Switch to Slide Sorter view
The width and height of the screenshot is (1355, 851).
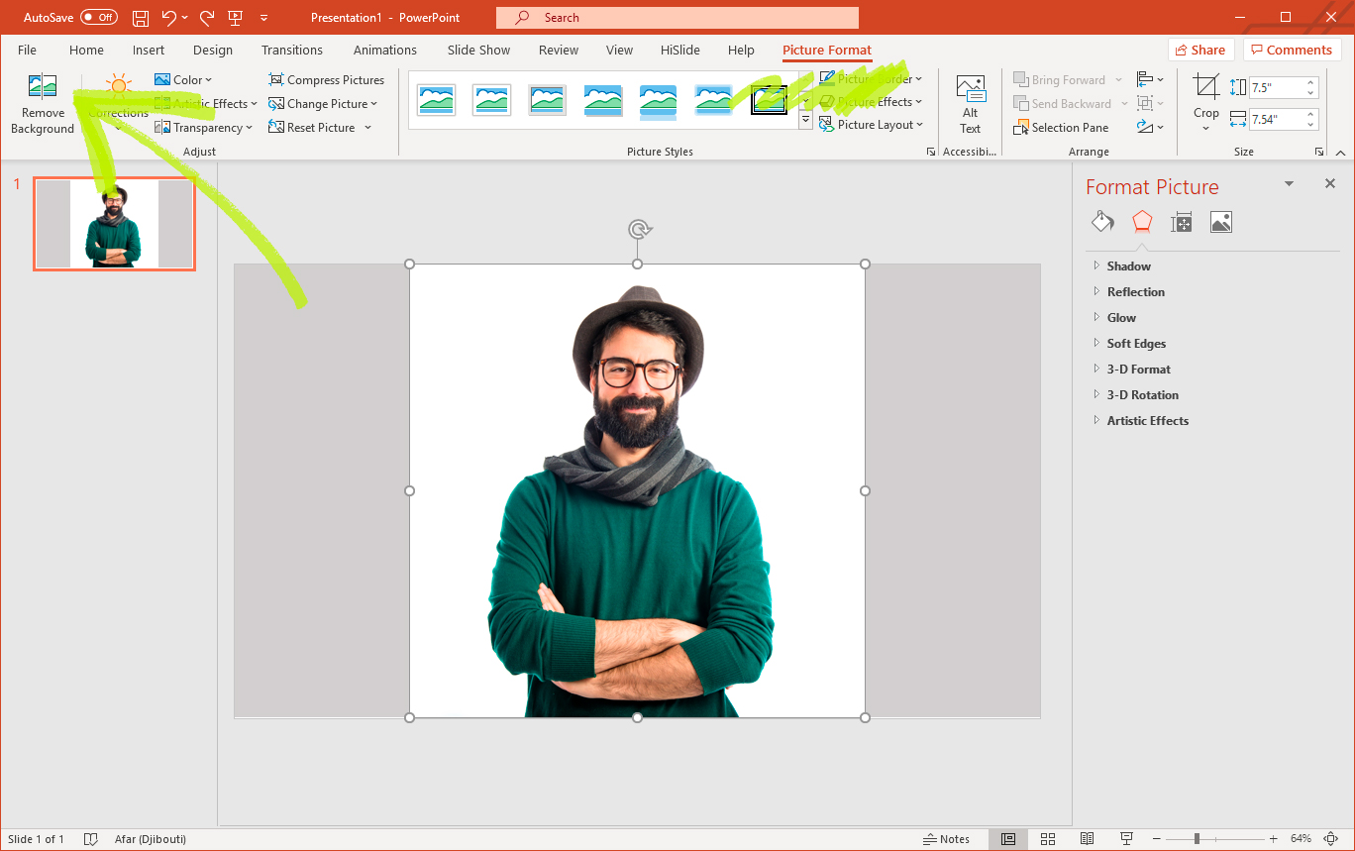click(1048, 839)
